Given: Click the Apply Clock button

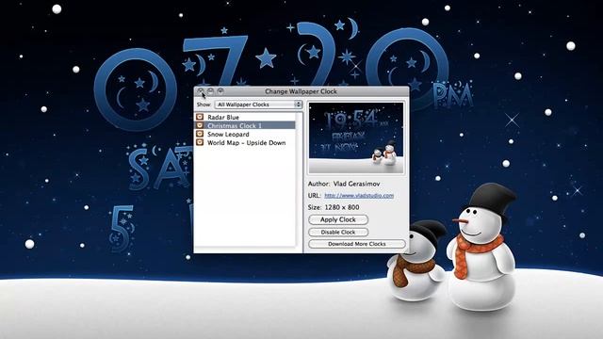Looking at the screenshot, I should [x=338, y=219].
